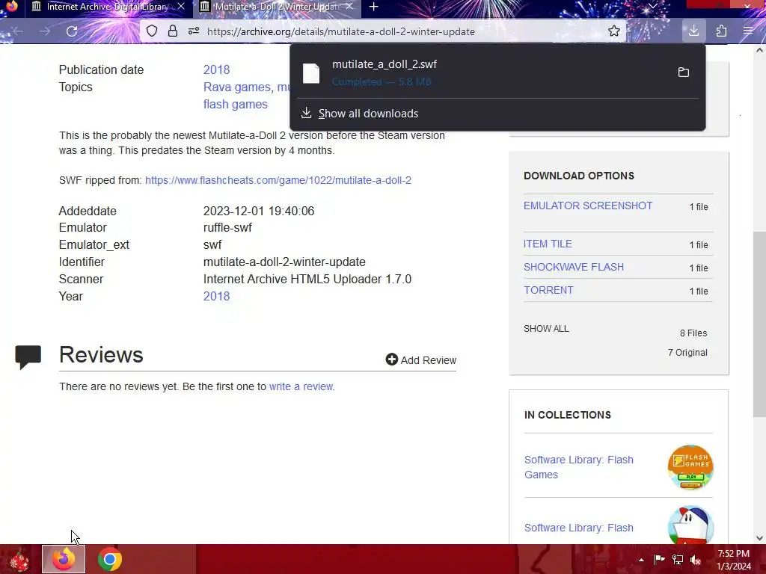The height and width of the screenshot is (574, 766).
Task: Open tracking protection shield icon
Action: 152,31
